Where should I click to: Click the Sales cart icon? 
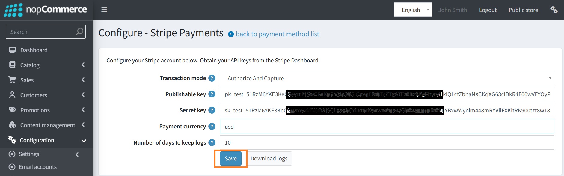[12, 80]
